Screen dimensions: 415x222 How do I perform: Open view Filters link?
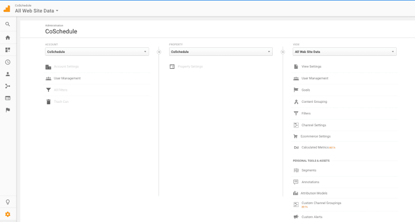click(x=306, y=113)
